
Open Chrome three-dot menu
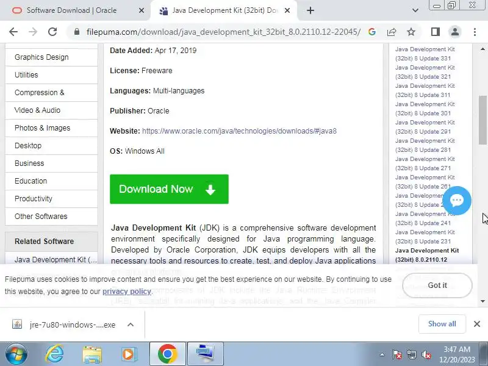point(475,32)
